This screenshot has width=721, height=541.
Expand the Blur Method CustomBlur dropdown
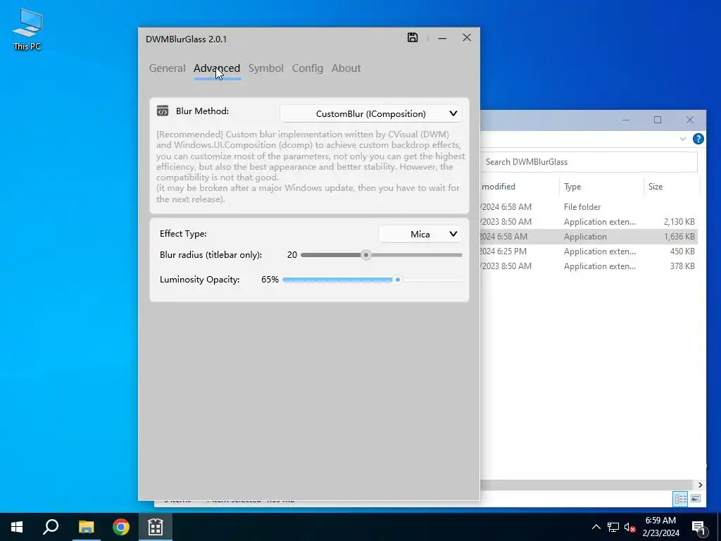[x=371, y=113]
